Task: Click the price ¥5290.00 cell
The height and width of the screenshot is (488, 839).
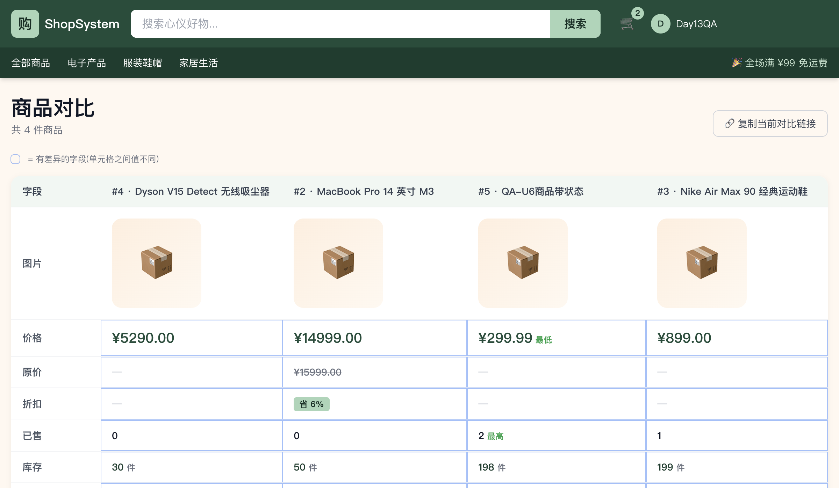Action: click(x=192, y=338)
